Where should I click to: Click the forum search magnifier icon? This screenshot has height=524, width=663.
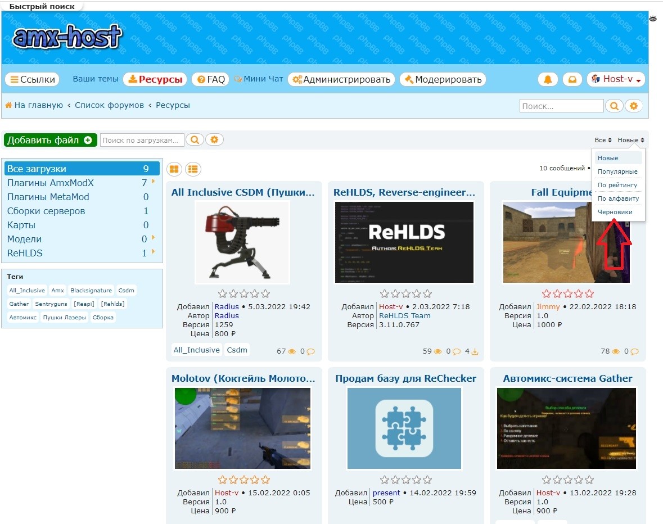(614, 106)
